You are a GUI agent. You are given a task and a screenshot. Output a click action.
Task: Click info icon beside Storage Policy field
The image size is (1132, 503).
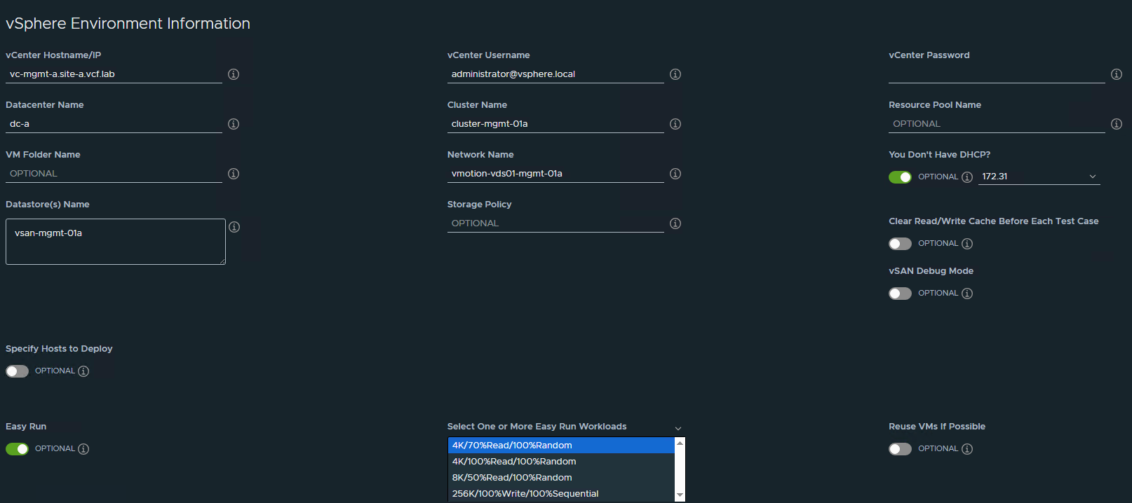pyautogui.click(x=675, y=223)
